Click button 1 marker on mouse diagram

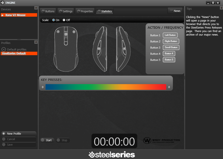tap(58, 31)
